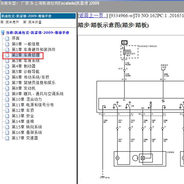This screenshot has width=184, height=184.
Task: Open chapter 第14章 座椅
Action: pyautogui.click(x=23, y=121)
